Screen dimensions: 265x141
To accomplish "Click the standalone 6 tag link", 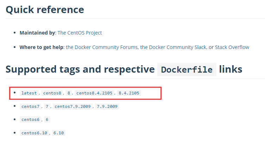I will (47, 119).
